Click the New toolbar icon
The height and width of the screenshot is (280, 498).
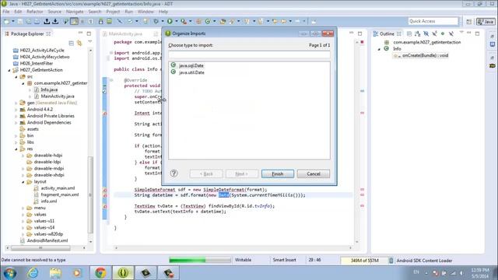coord(6,21)
